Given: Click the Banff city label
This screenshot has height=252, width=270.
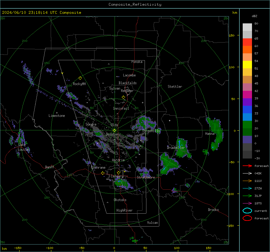Looking at the screenshot, I should [49, 167].
